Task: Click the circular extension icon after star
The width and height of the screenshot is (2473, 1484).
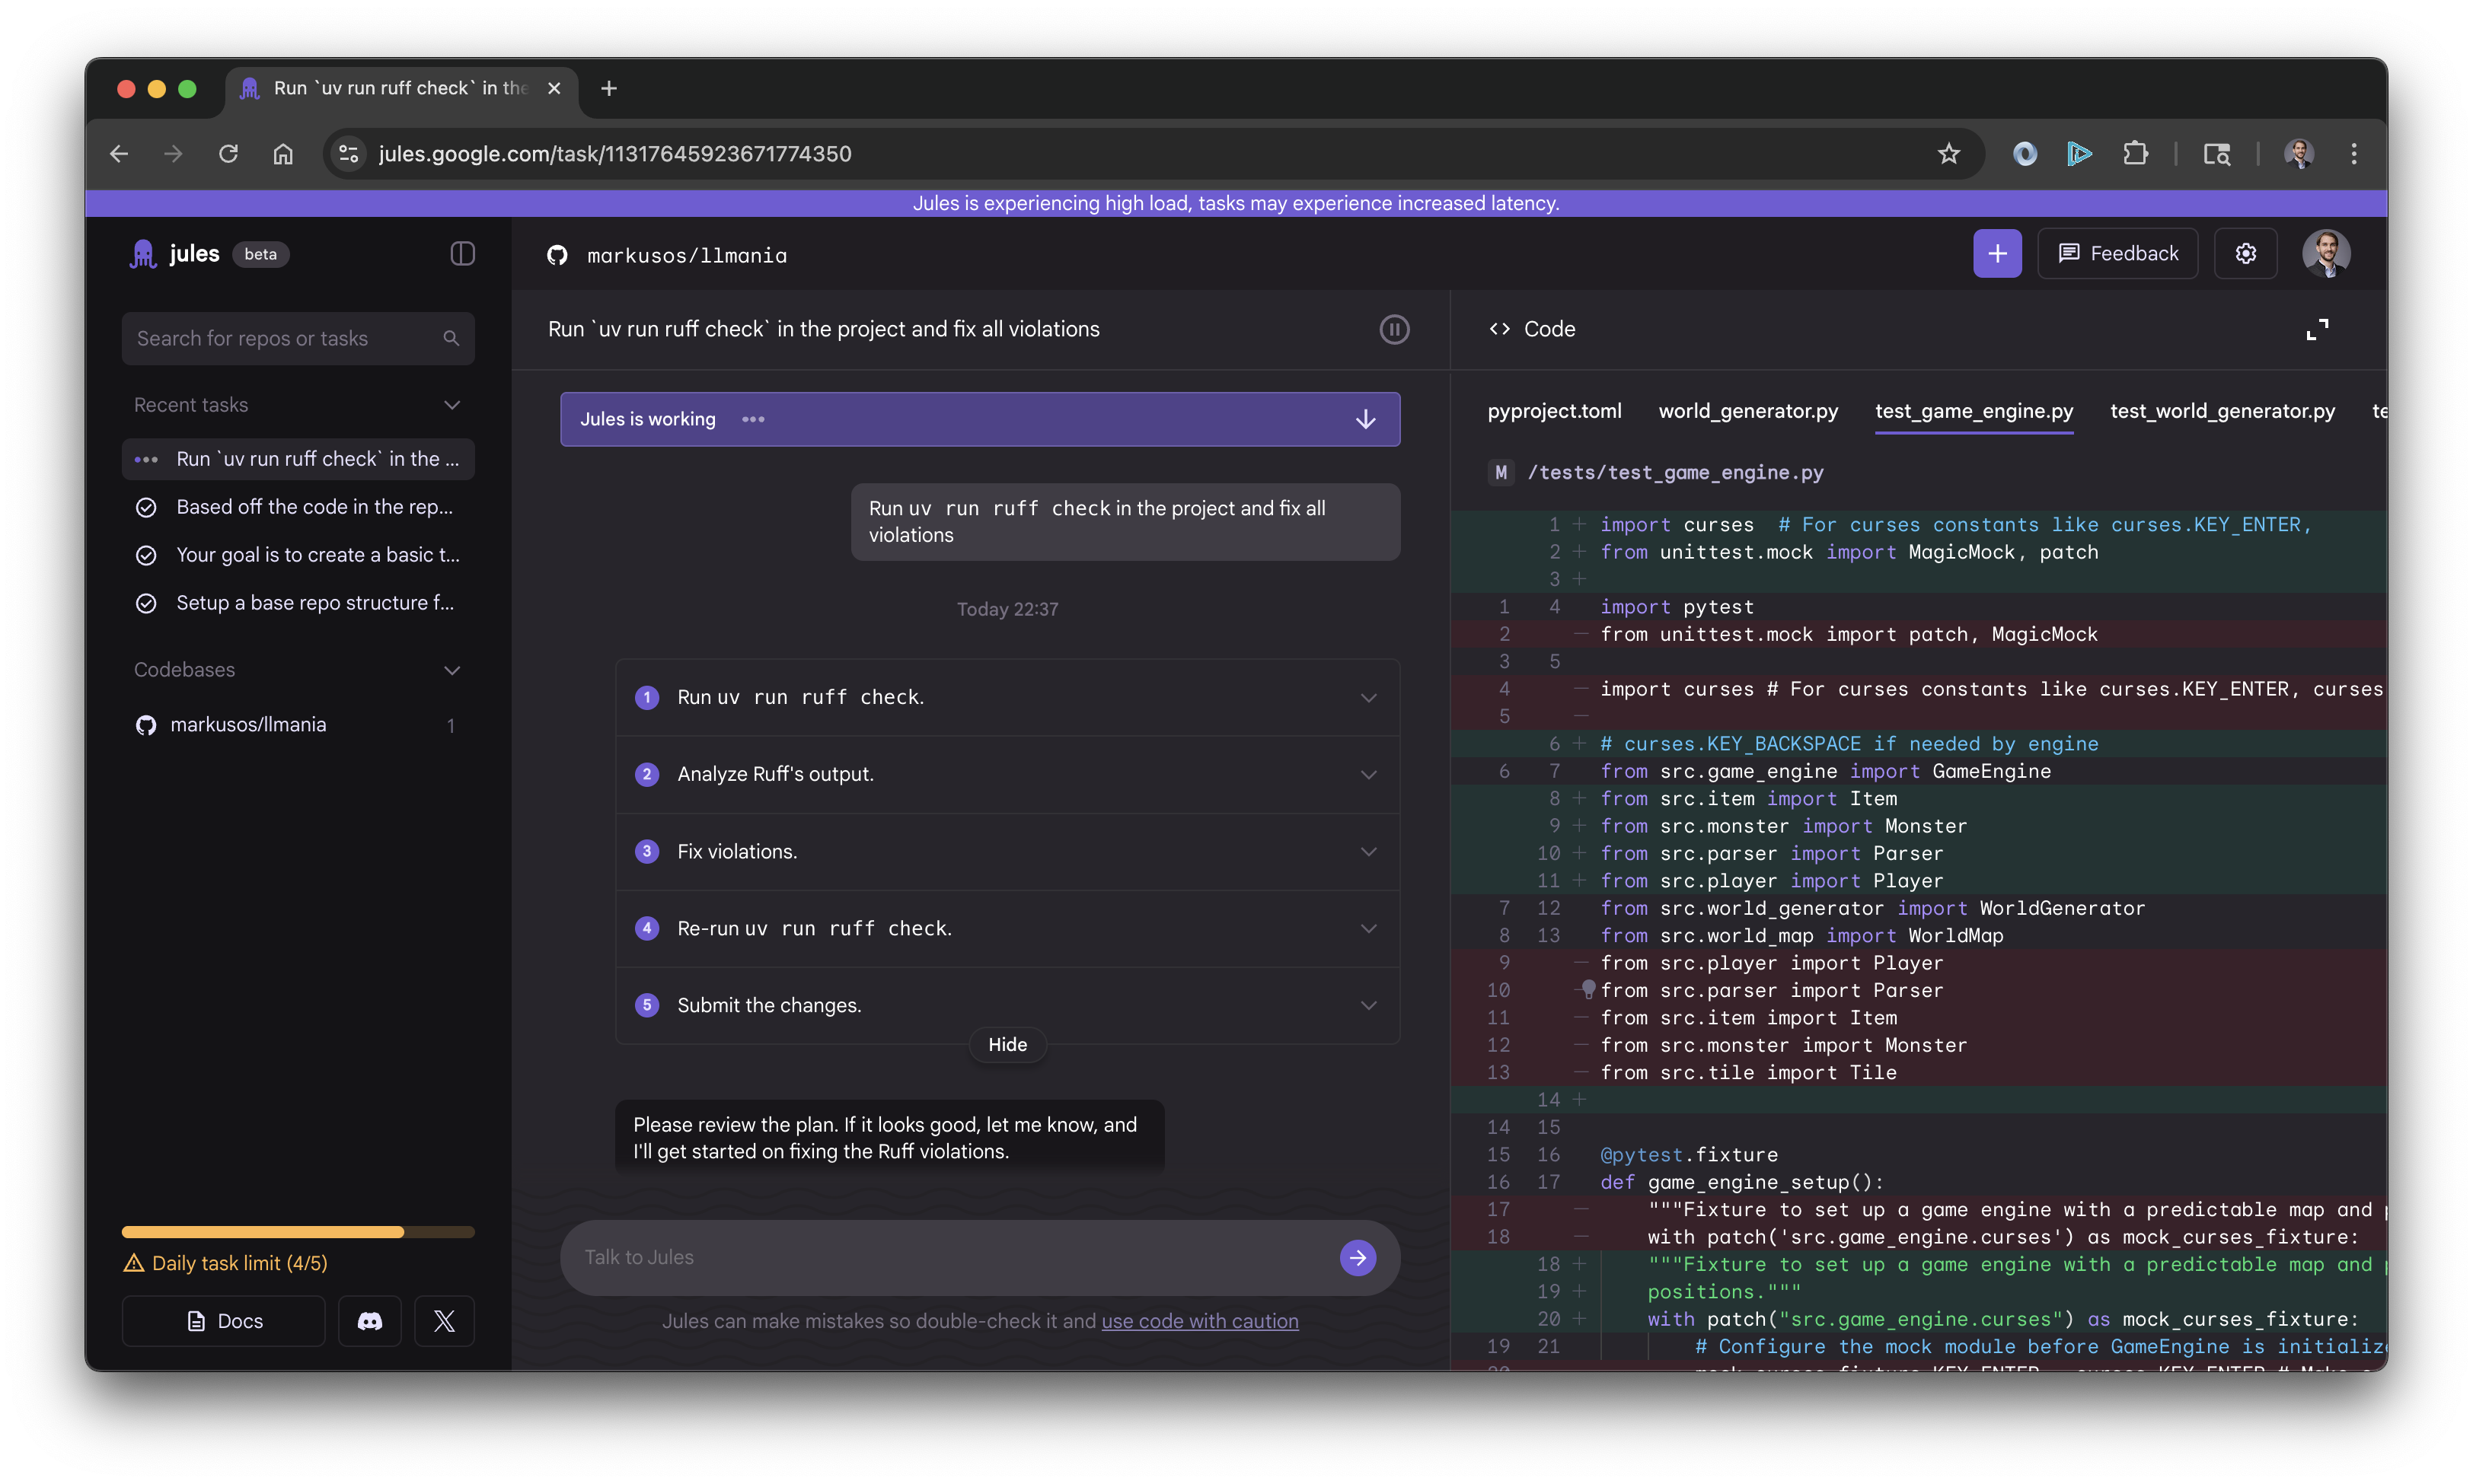Action: click(2025, 154)
